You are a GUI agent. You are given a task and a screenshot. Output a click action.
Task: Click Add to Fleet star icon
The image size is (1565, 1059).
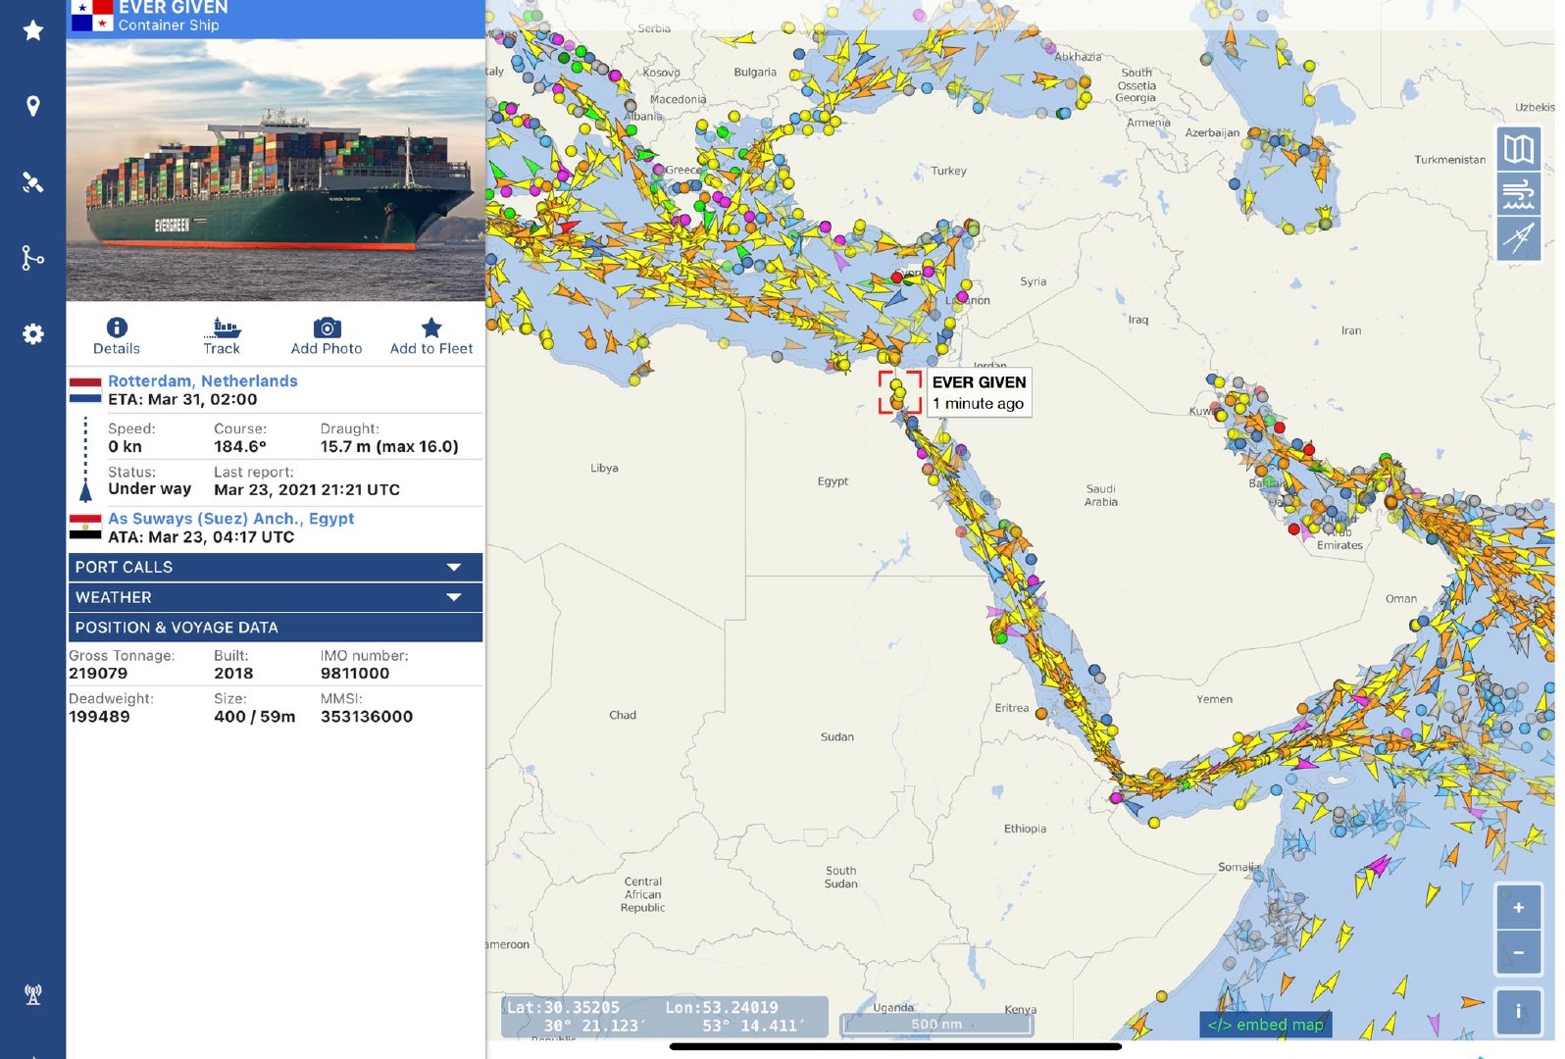point(431,328)
